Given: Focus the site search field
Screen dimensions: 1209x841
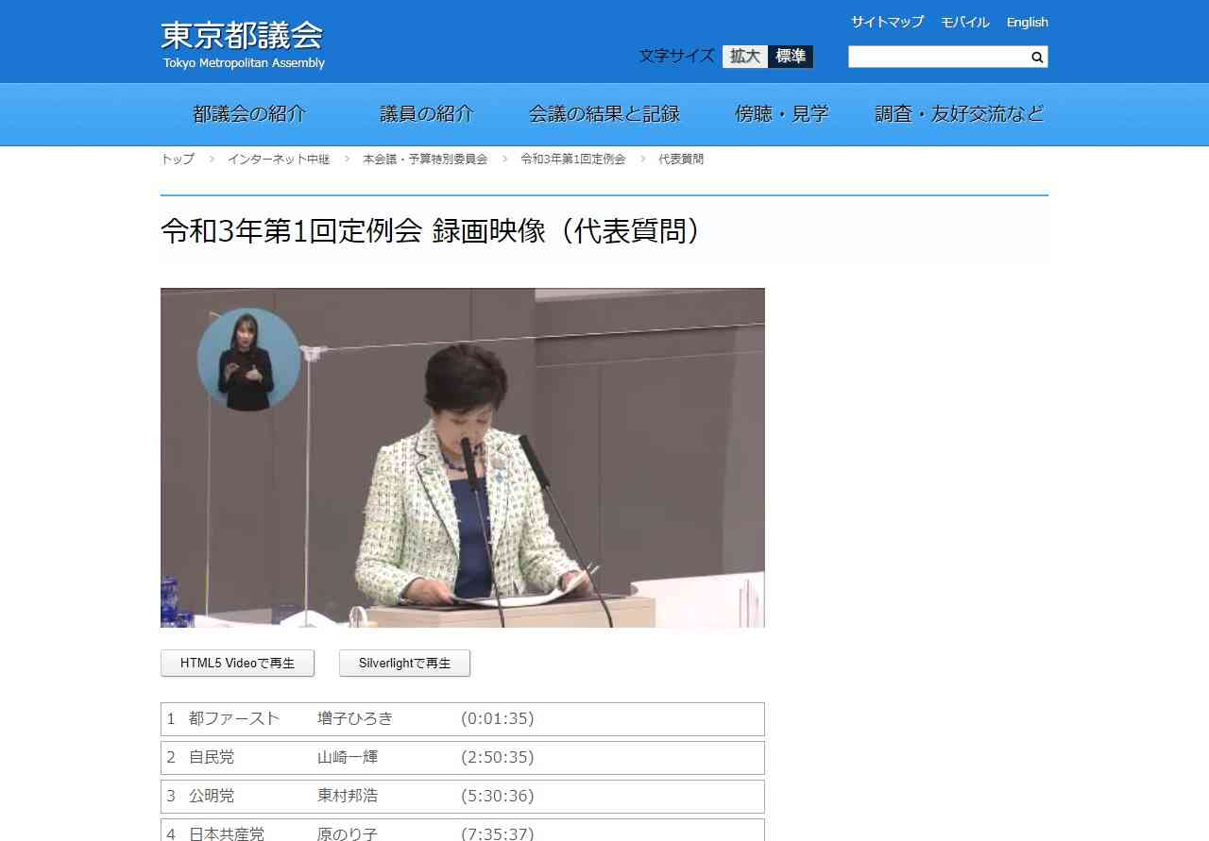Looking at the screenshot, I should (x=938, y=58).
